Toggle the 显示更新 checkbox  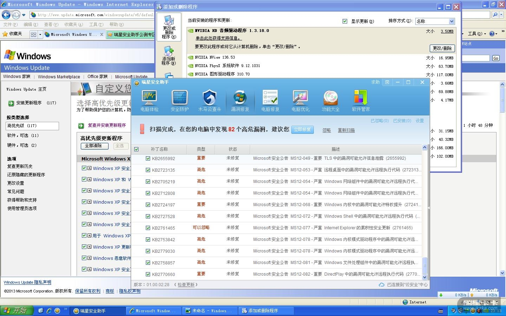[345, 21]
